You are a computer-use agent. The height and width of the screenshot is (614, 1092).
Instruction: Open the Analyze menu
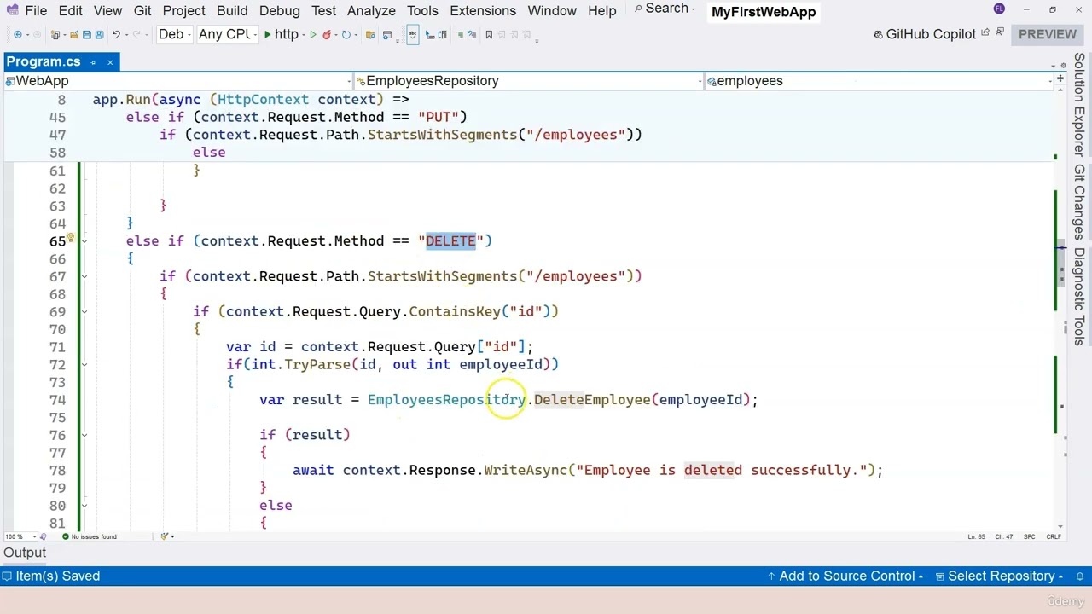[x=371, y=11]
